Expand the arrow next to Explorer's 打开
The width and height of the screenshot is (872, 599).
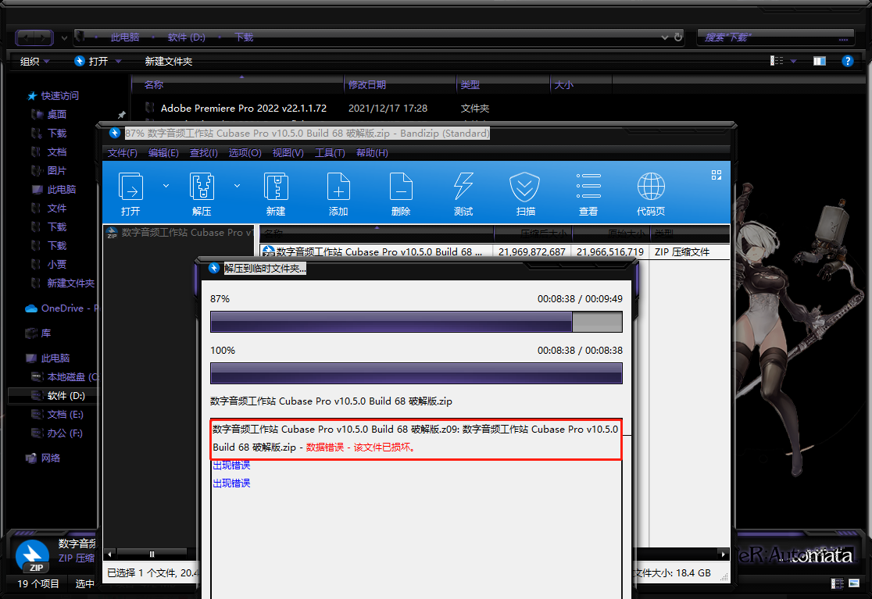pyautogui.click(x=118, y=61)
